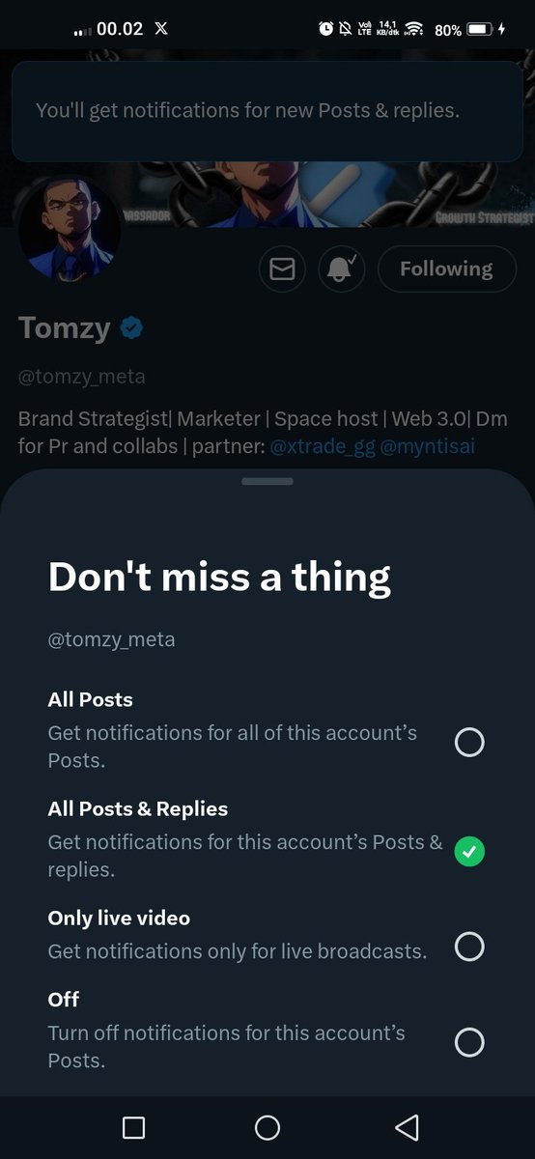
Task: Tap the Android back triangle icon
Action: (408, 1127)
